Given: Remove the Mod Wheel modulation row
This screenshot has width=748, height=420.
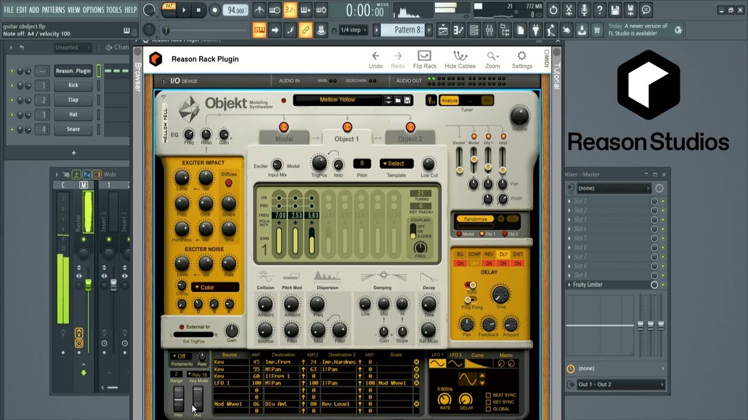Looking at the screenshot, I should click(x=416, y=404).
